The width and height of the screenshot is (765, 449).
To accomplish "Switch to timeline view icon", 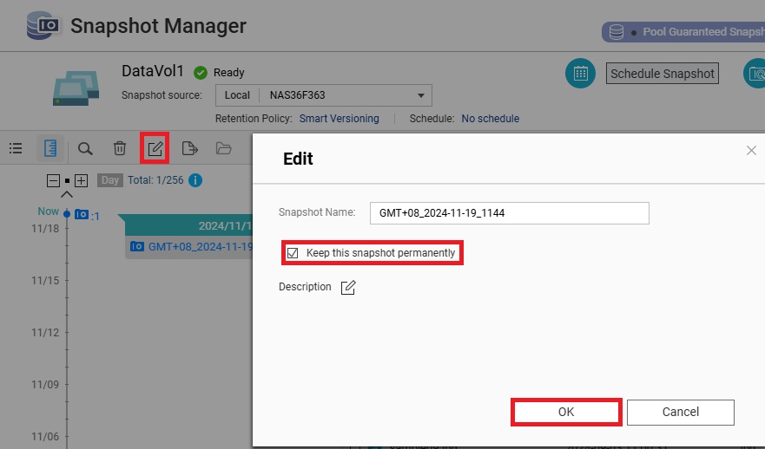I will [x=50, y=148].
